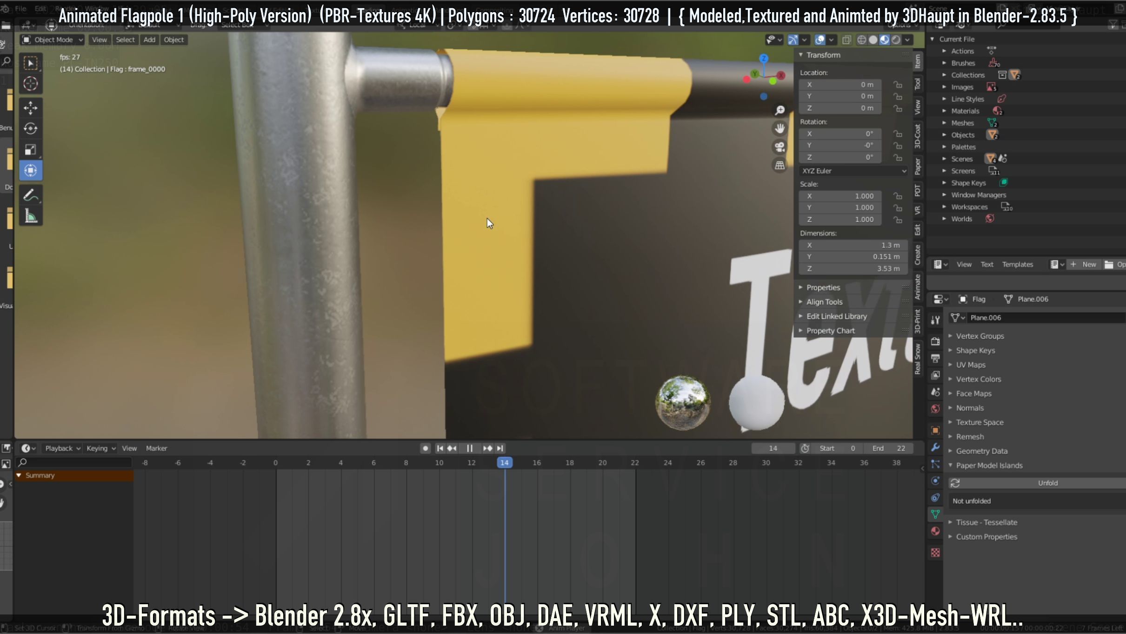This screenshot has width=1126, height=634.
Task: Toggle camera view icon in viewport
Action: (780, 147)
